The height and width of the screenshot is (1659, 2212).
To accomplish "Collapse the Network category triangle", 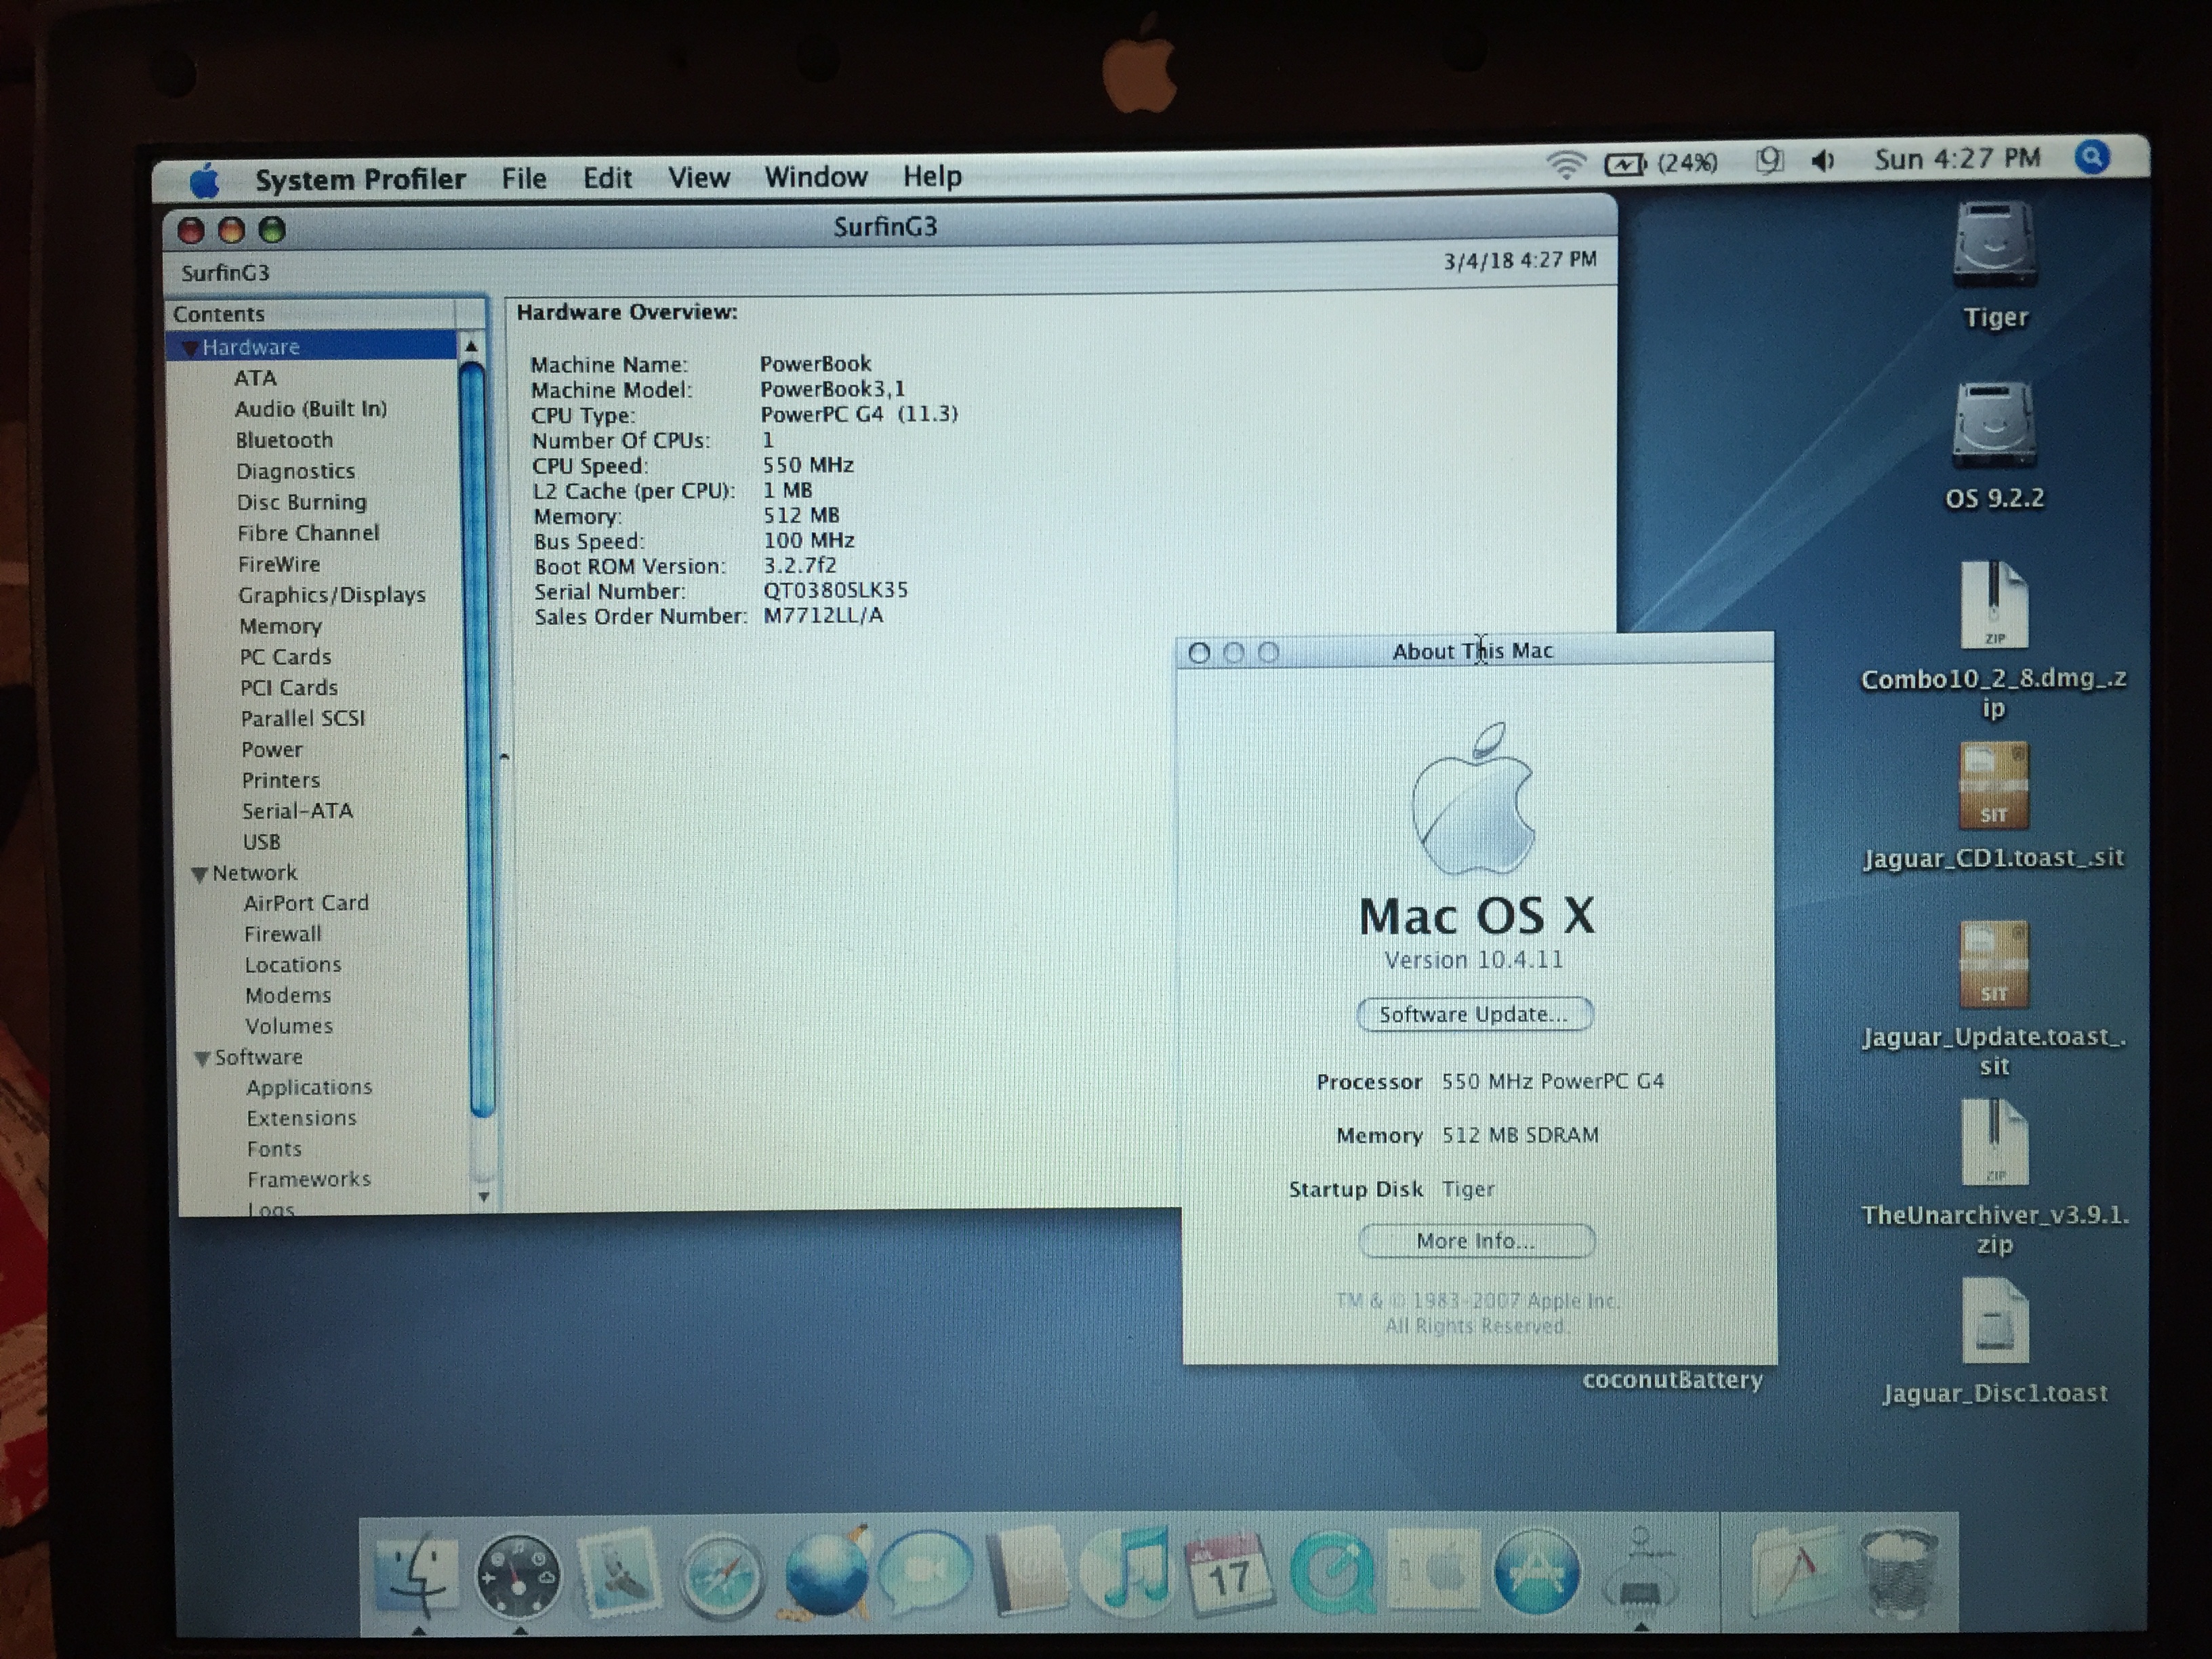I will 199,874.
